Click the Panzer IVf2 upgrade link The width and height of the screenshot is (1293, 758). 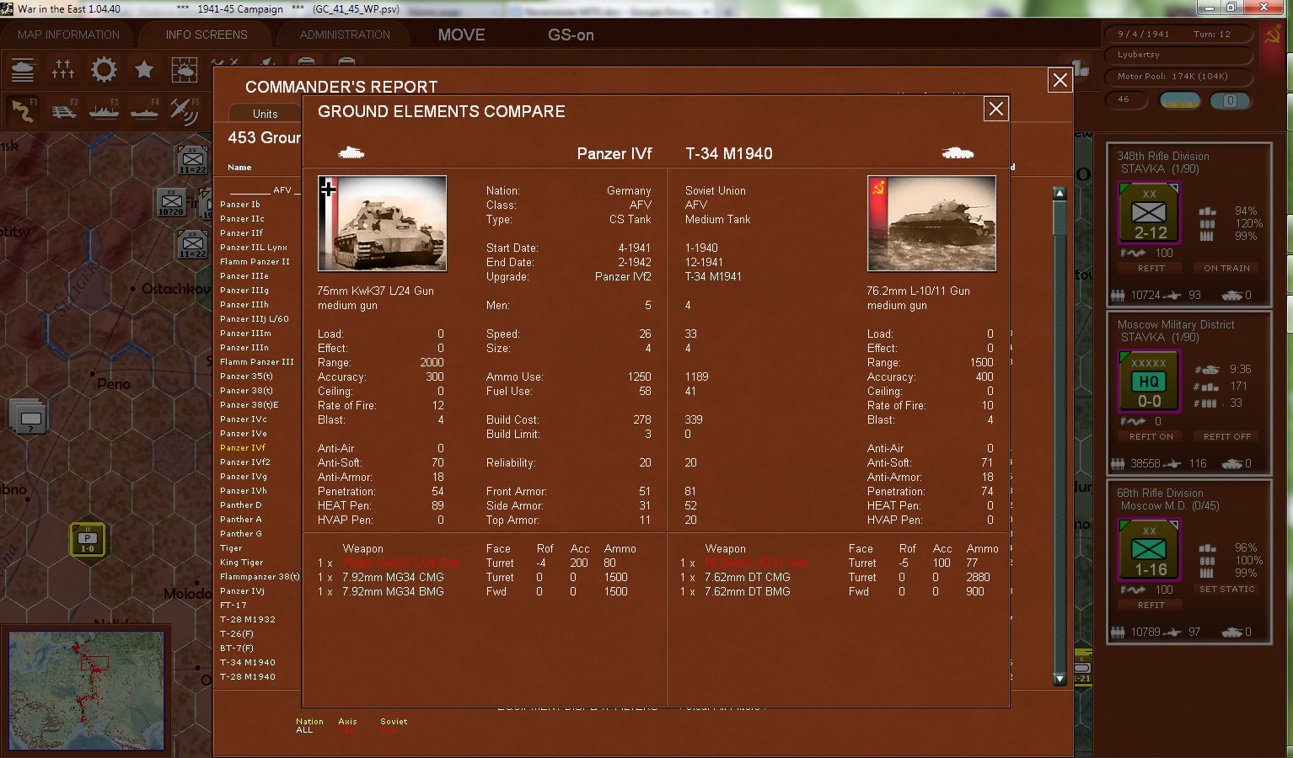click(x=623, y=277)
